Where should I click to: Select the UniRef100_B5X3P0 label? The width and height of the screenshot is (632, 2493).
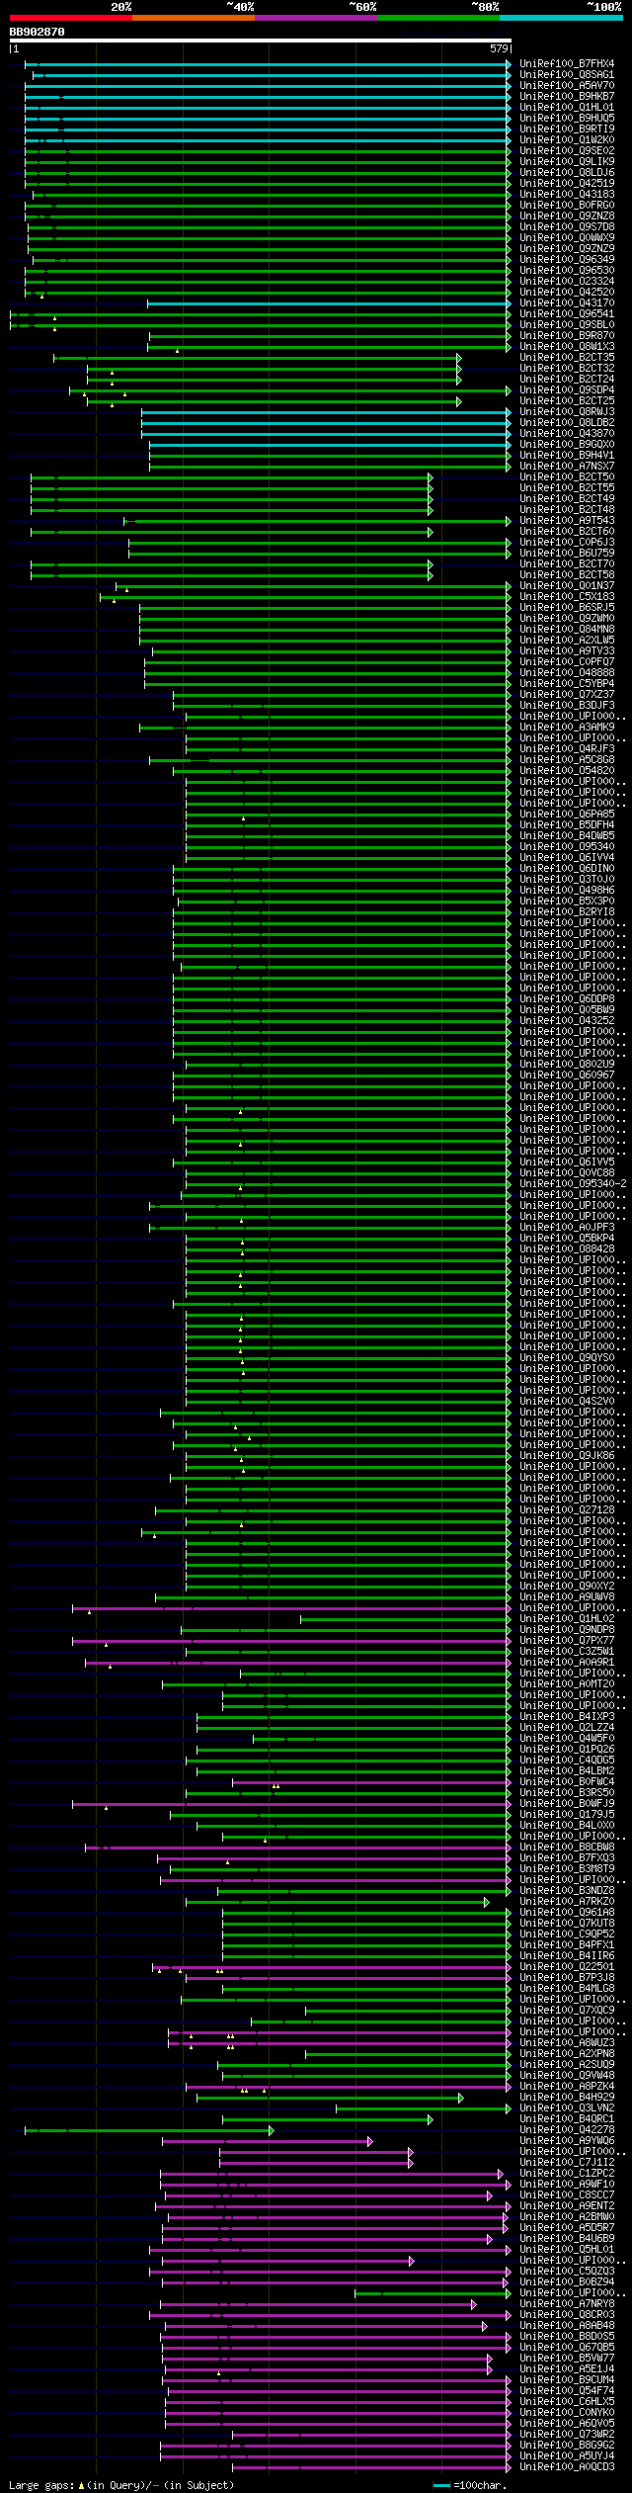coord(567,902)
